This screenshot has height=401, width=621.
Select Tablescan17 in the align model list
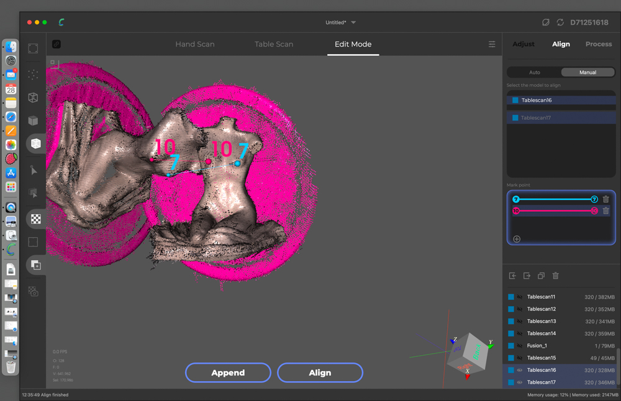(535, 117)
